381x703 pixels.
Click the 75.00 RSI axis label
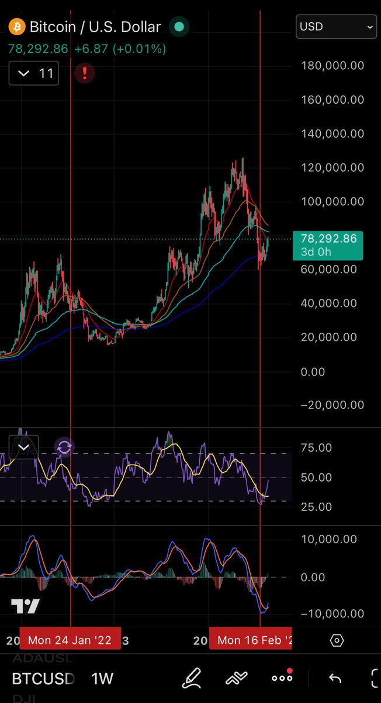[316, 448]
